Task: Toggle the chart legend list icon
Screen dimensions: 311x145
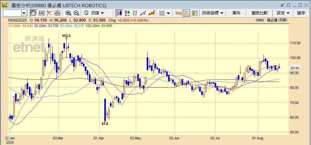Action: tap(186, 13)
